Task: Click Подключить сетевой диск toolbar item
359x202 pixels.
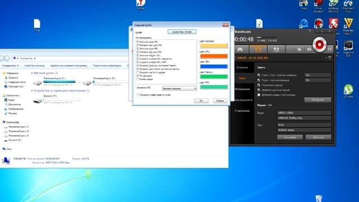Action: pyautogui.click(x=107, y=66)
